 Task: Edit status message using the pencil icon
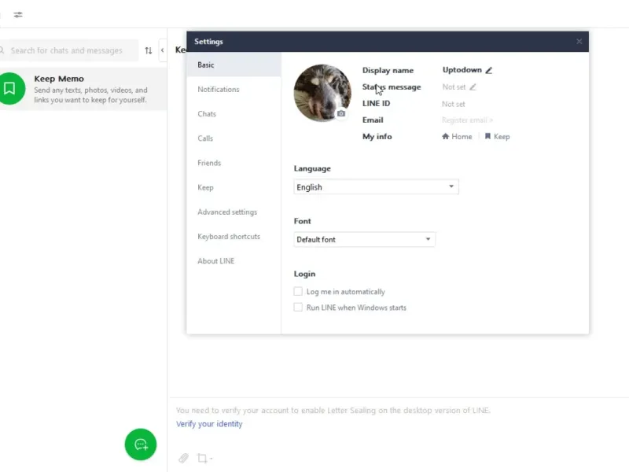click(x=473, y=87)
